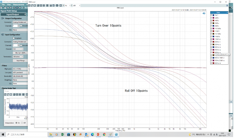This screenshot has height=138, width=234.
Task: Open the Weighting None dropdown
Action: [20, 80]
